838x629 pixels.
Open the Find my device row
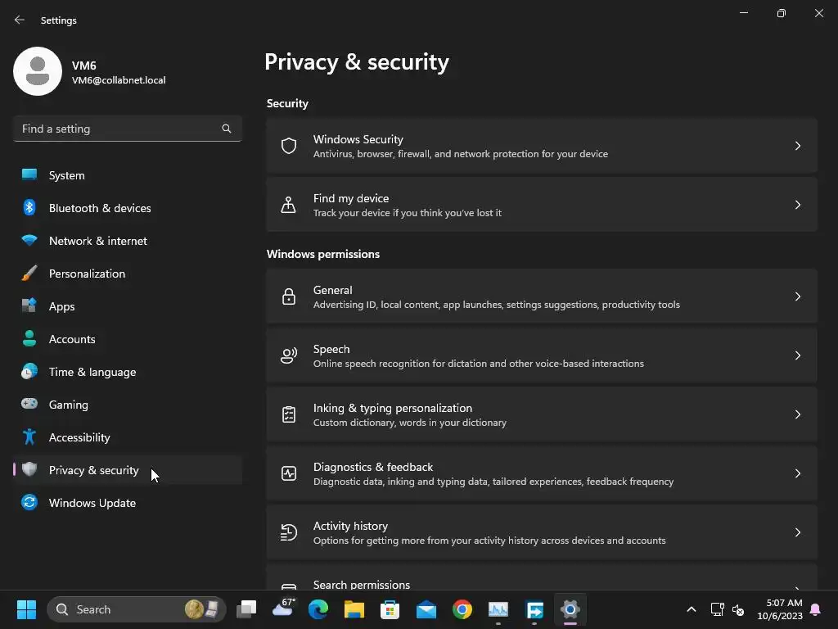(542, 205)
